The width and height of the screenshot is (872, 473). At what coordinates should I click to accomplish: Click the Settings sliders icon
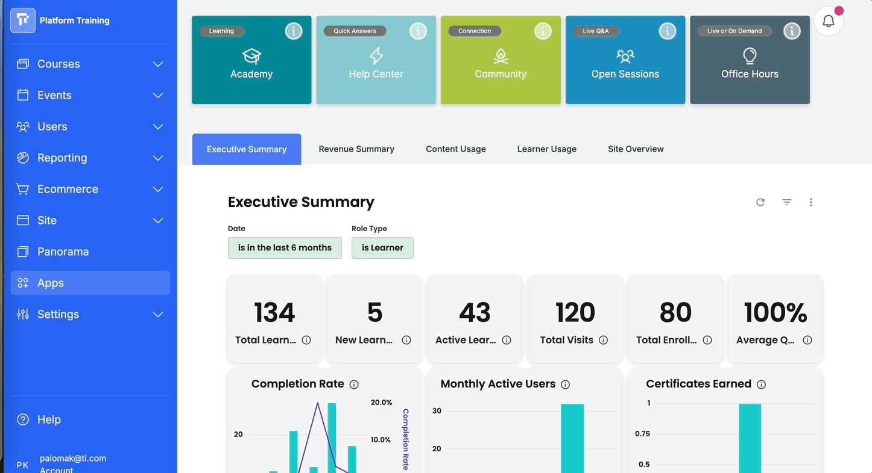click(23, 314)
